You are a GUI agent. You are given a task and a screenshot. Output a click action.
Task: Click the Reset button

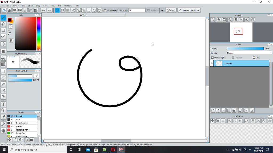pyautogui.click(x=171, y=10)
